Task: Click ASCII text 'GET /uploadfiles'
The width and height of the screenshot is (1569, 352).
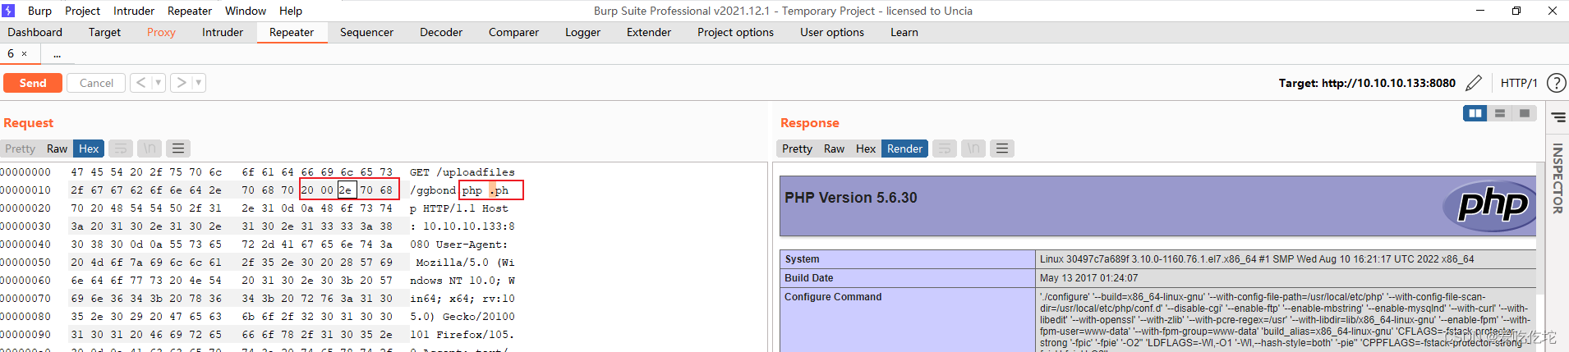Action: 462,172
